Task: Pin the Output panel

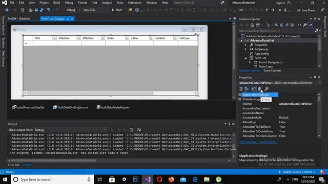Action: pos(229,124)
